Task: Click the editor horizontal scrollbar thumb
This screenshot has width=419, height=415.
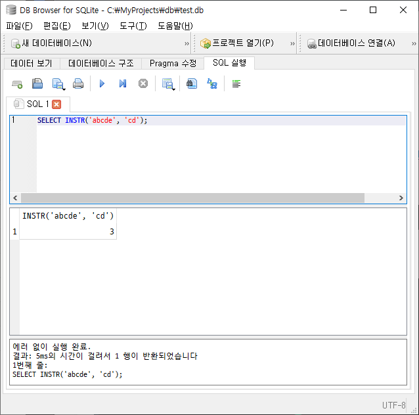Action: pos(192,198)
